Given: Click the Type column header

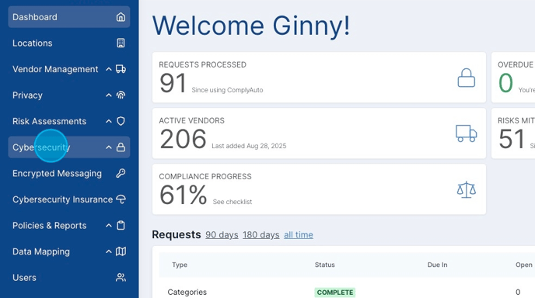Looking at the screenshot, I should (180, 265).
